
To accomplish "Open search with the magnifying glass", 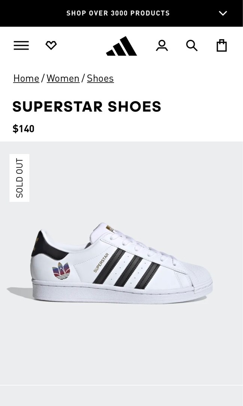I will [192, 45].
